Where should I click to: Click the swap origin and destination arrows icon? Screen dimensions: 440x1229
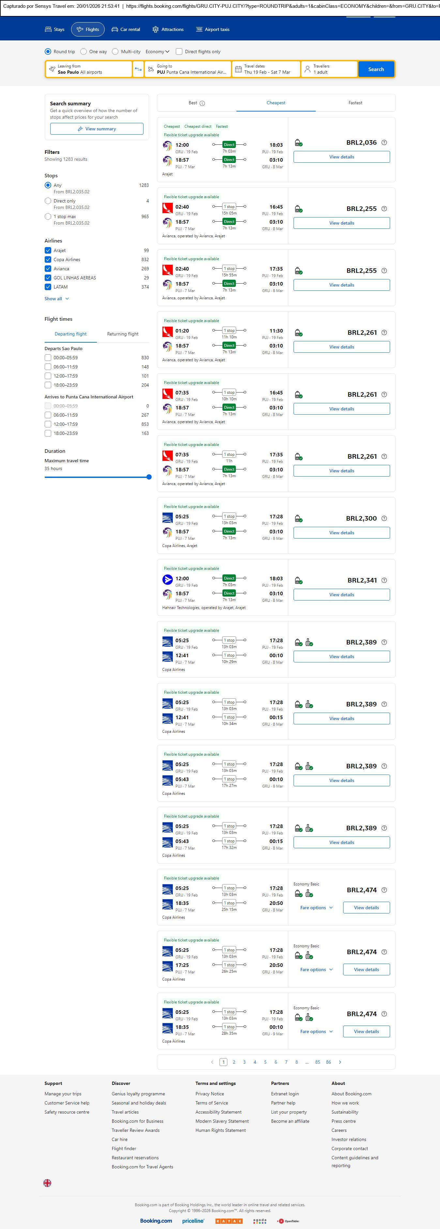coord(138,69)
